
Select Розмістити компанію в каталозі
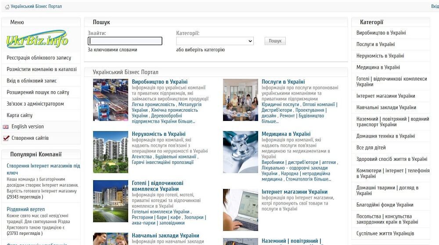[x=41, y=69]
